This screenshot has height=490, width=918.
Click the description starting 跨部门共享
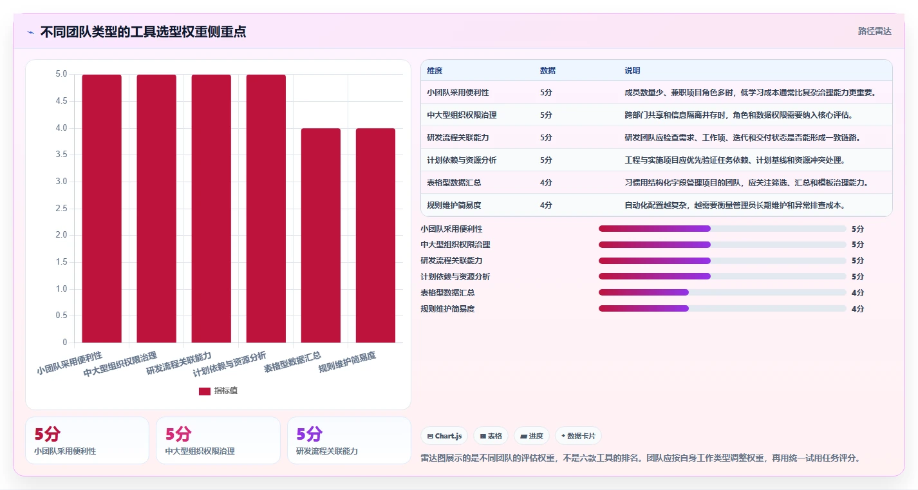click(738, 115)
